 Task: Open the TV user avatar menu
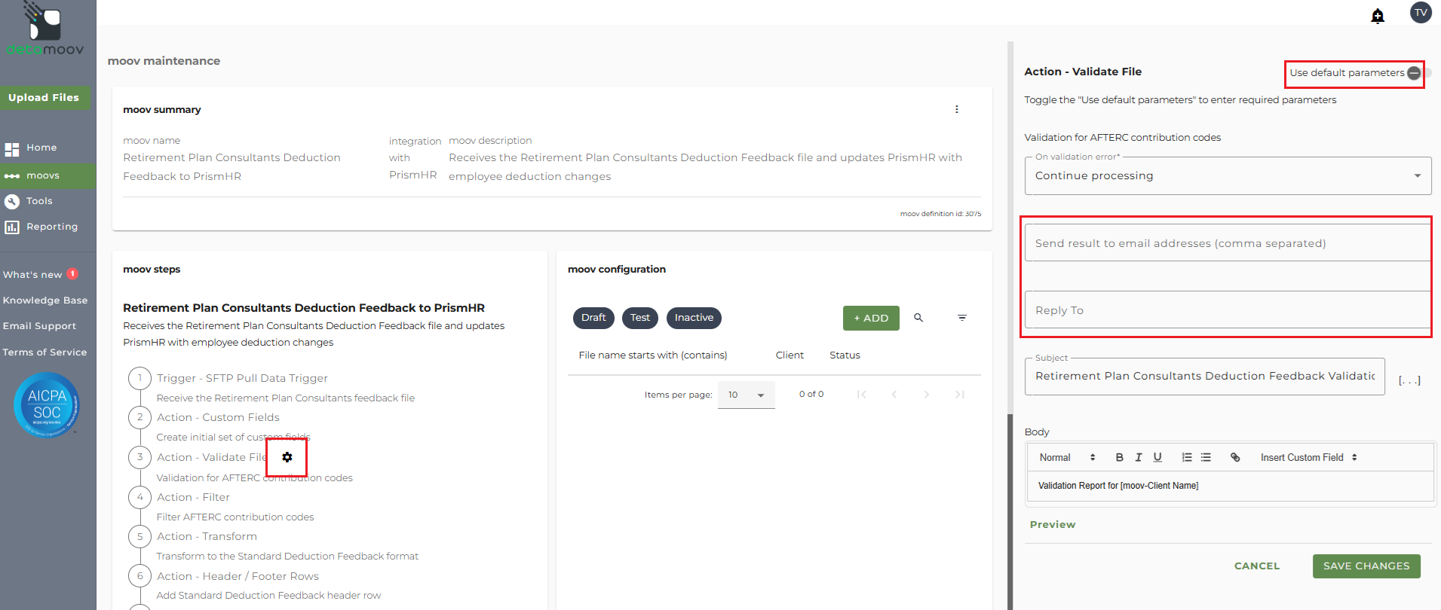(1421, 12)
